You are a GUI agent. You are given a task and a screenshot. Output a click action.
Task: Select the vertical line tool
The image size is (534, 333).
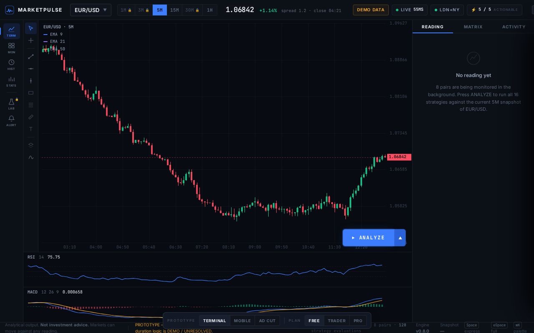click(x=31, y=81)
